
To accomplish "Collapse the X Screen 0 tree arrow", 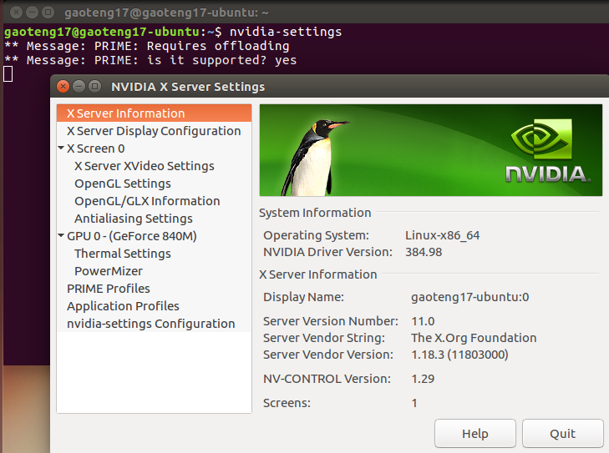I will coord(61,148).
